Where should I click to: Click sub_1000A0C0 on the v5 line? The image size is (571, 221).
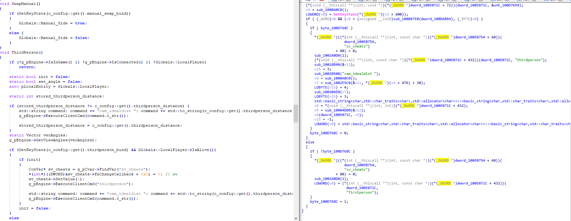[x=329, y=10]
